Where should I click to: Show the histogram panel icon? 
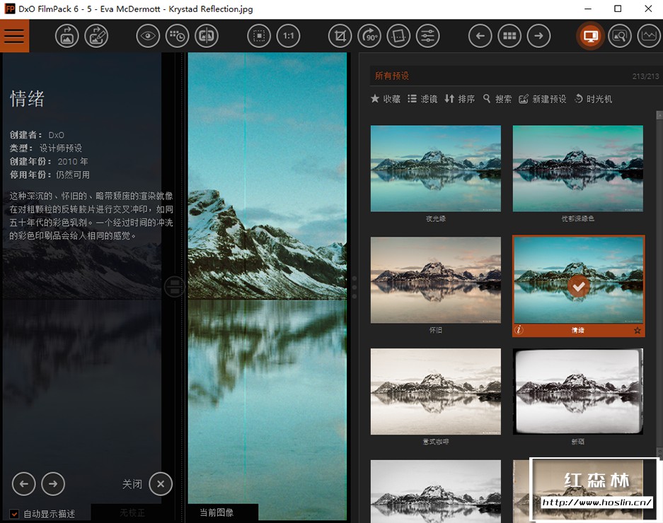click(x=649, y=36)
